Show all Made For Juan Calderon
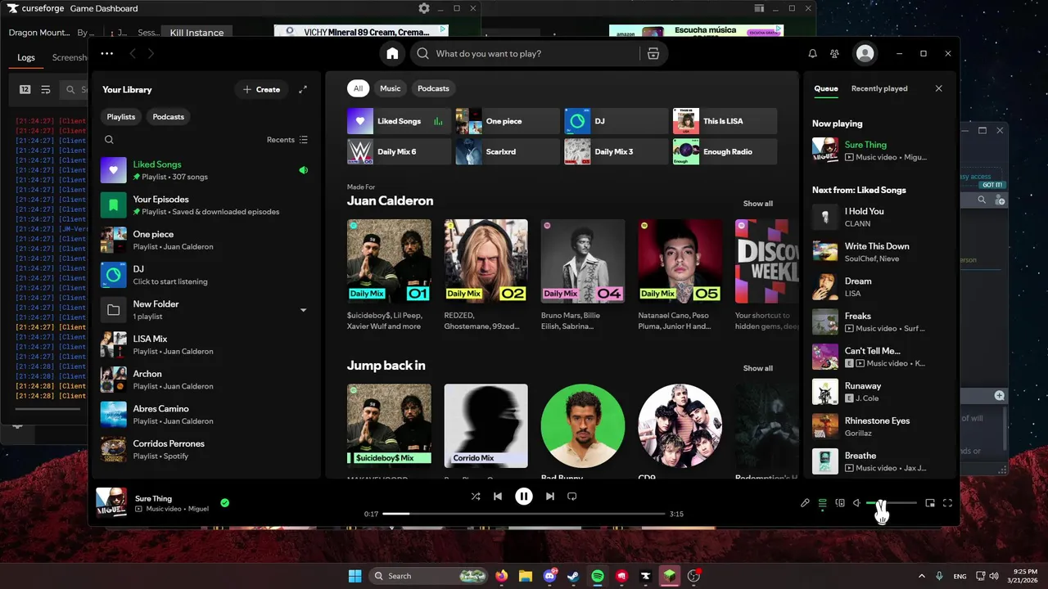The image size is (1048, 589). click(757, 204)
